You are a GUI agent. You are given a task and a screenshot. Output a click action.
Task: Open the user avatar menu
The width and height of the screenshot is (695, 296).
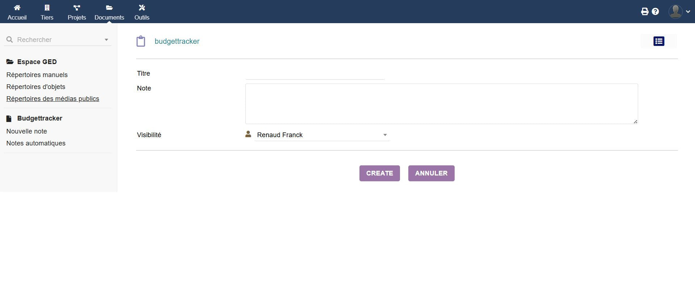pos(679,12)
